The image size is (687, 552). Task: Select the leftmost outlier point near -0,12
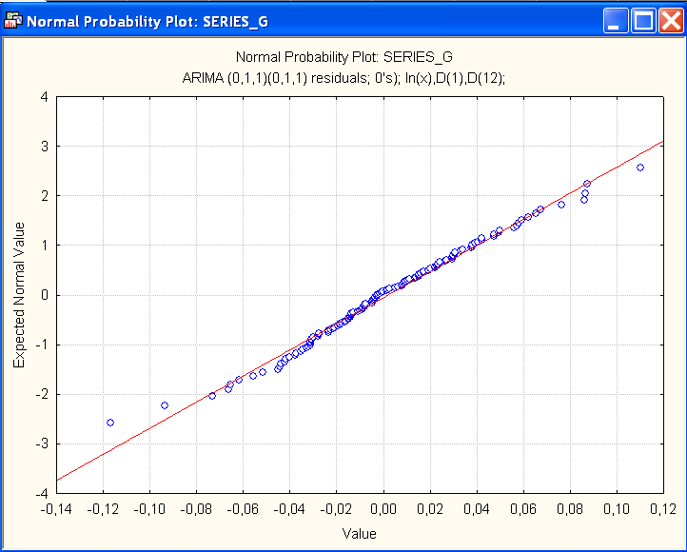click(x=110, y=423)
